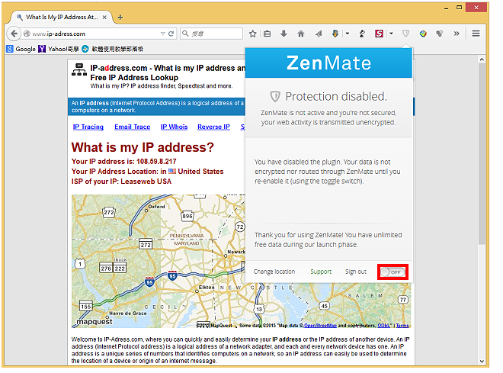Screen dimensions: 503x373
Task: Open the Firefox hamburger menu
Action: pyautogui.click(x=476, y=34)
